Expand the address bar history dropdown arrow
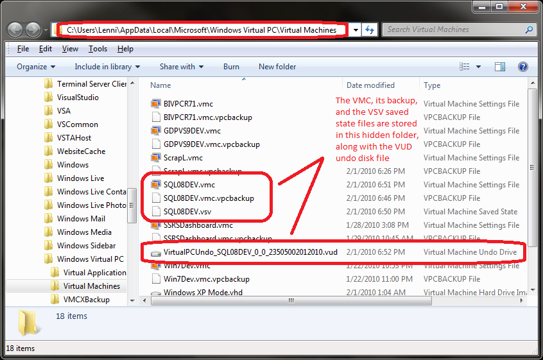The height and width of the screenshot is (360, 543). (x=356, y=30)
